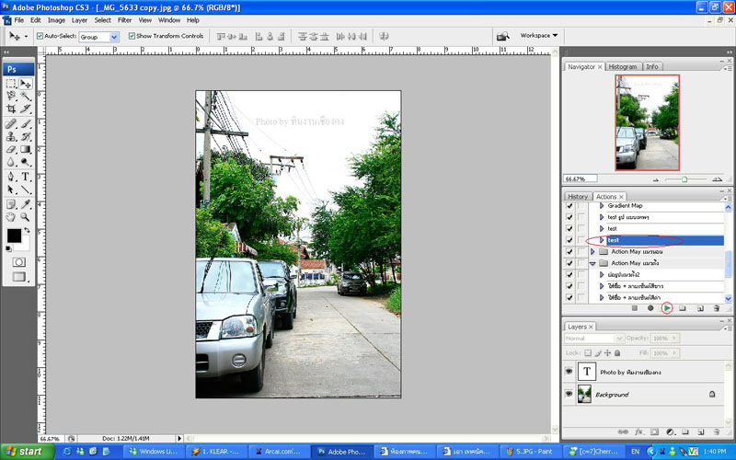Select the Eyedropper tool
The image size is (736, 460).
coord(26,204)
